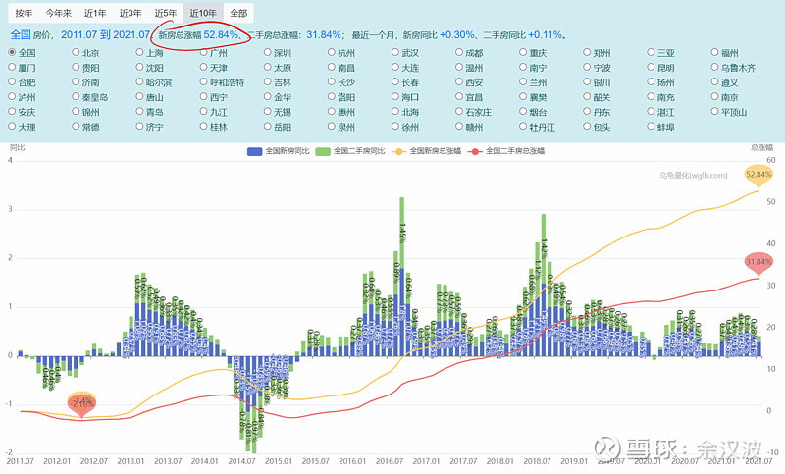Toggle the 全国二手房同比 green legend icon
785x474 pixels.
(x=326, y=151)
